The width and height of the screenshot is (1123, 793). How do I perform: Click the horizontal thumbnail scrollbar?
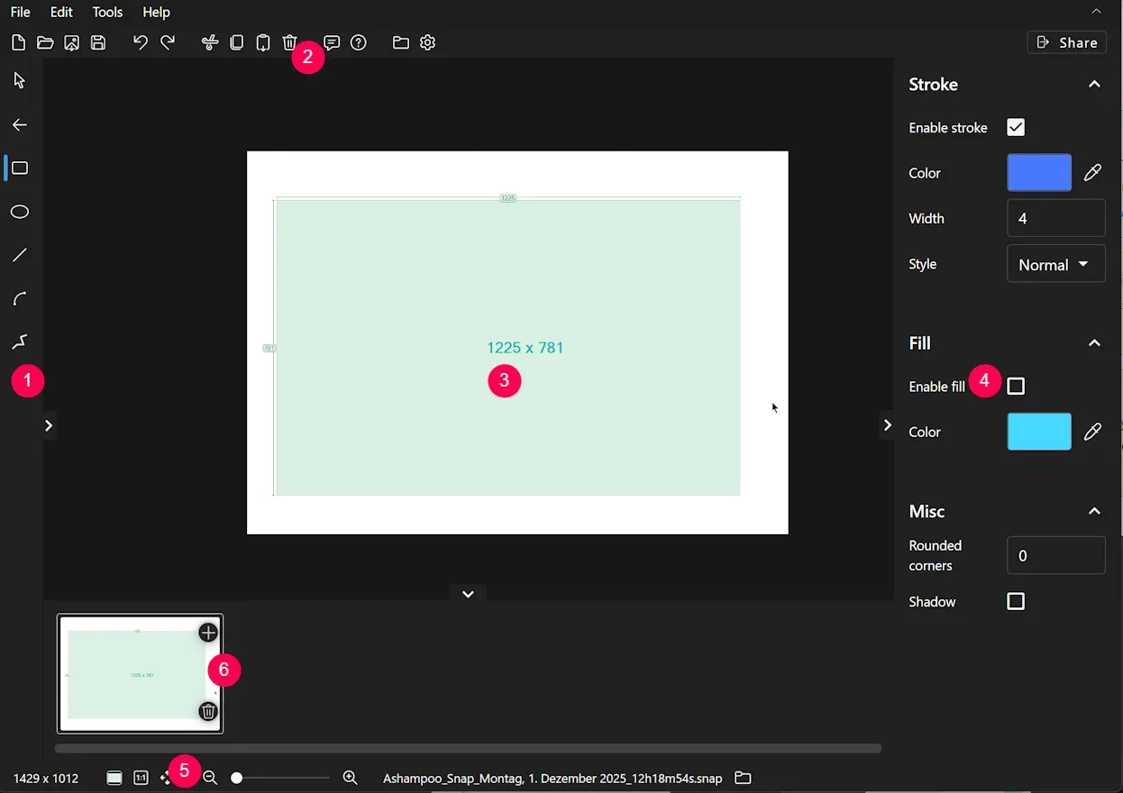[468, 748]
